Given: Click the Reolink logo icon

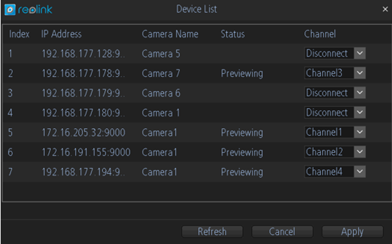Looking at the screenshot, I should click(x=10, y=10).
